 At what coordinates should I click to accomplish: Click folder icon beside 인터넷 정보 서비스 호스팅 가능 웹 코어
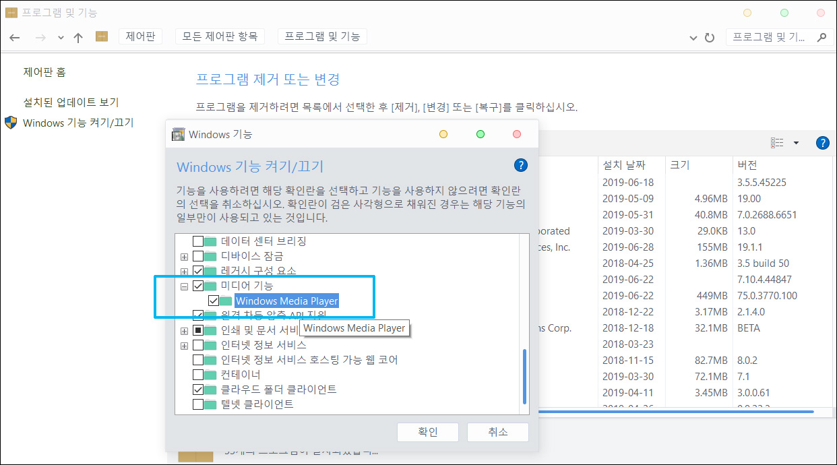211,360
